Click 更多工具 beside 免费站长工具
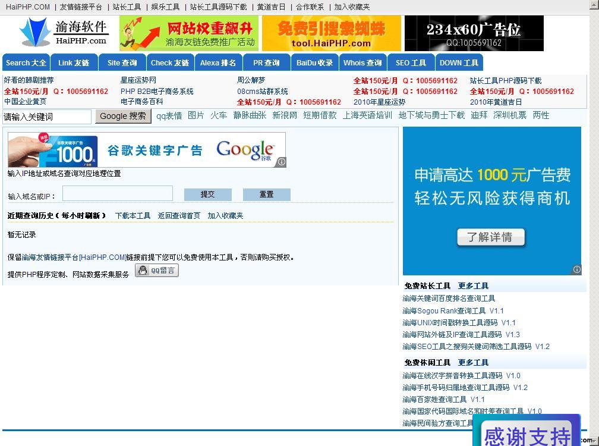The height and width of the screenshot is (446, 599). tap(473, 286)
